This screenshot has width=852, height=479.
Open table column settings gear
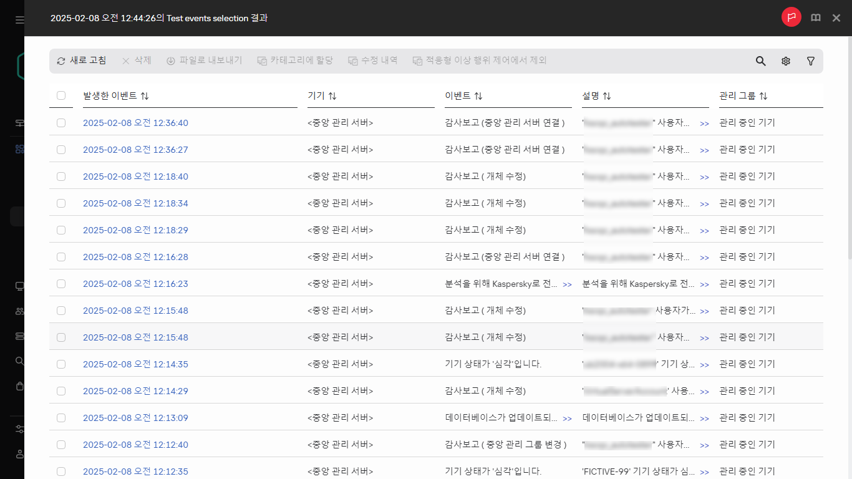pos(786,61)
